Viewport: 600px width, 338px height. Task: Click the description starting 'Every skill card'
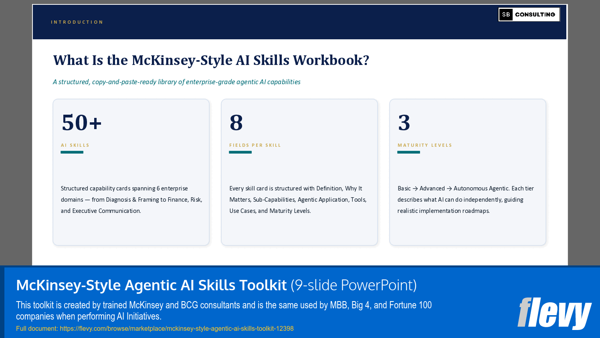coord(298,200)
